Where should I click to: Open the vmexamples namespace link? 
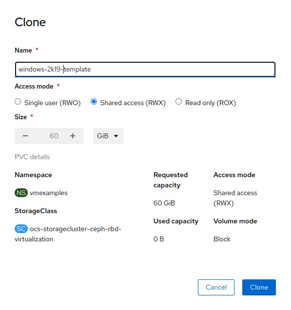(49, 193)
